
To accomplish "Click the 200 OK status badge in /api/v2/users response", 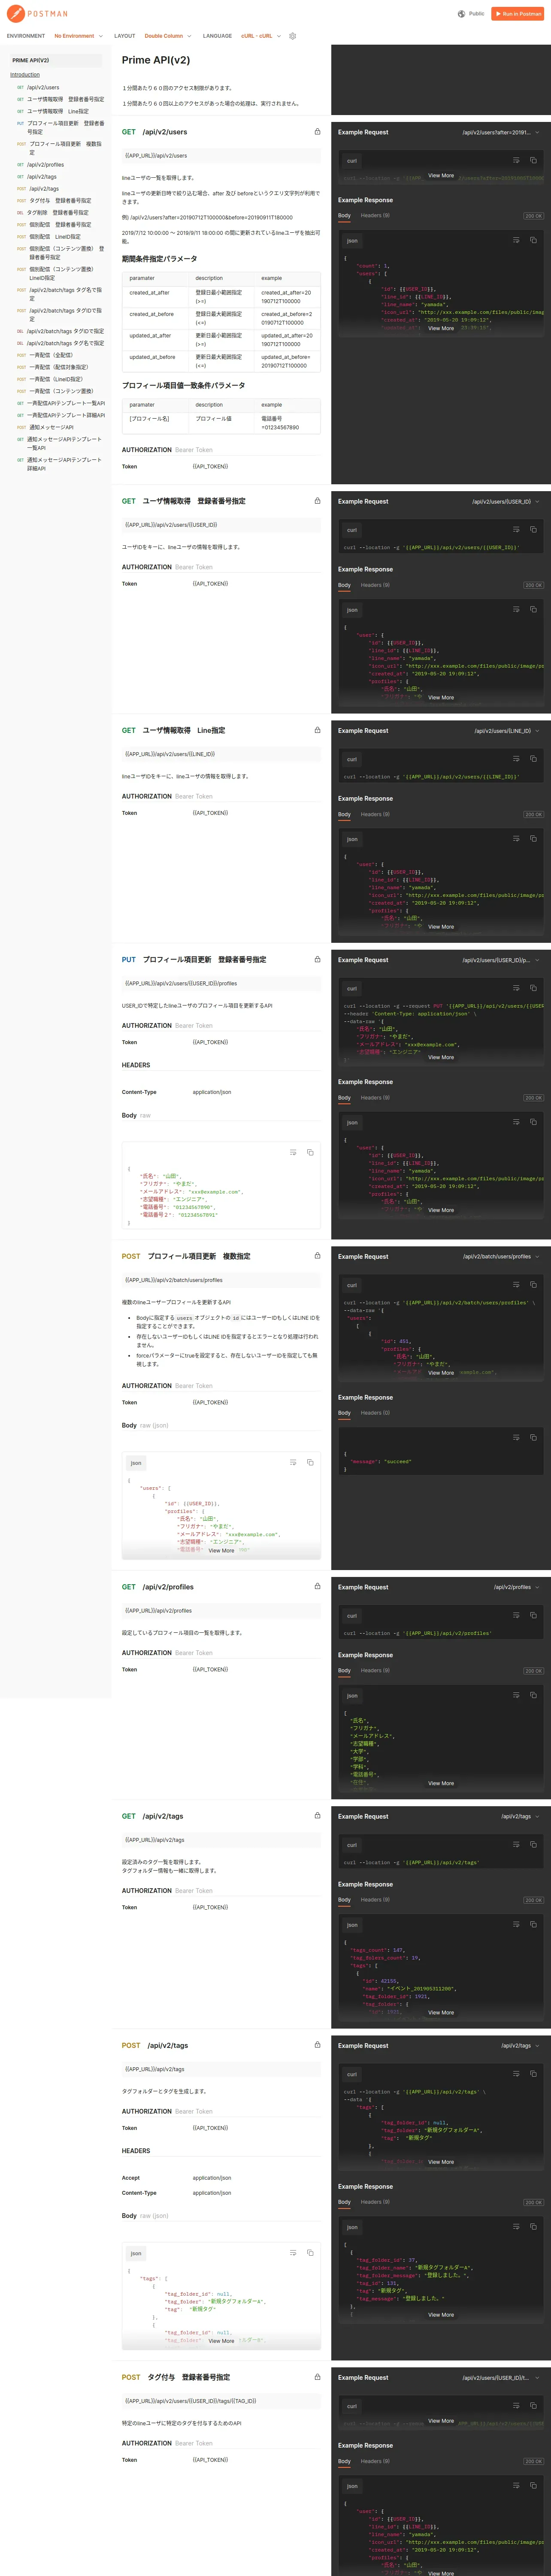I will (x=534, y=216).
